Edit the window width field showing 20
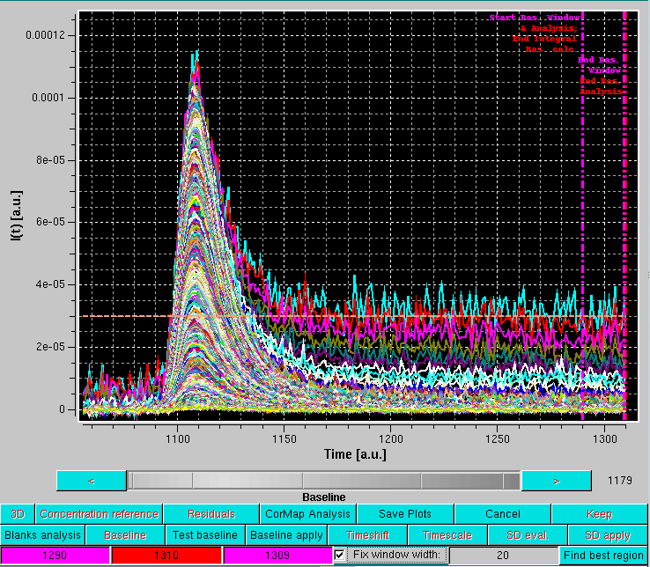 coord(502,556)
